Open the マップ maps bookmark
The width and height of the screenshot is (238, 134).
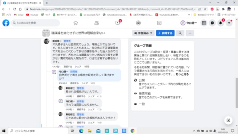point(46,15)
